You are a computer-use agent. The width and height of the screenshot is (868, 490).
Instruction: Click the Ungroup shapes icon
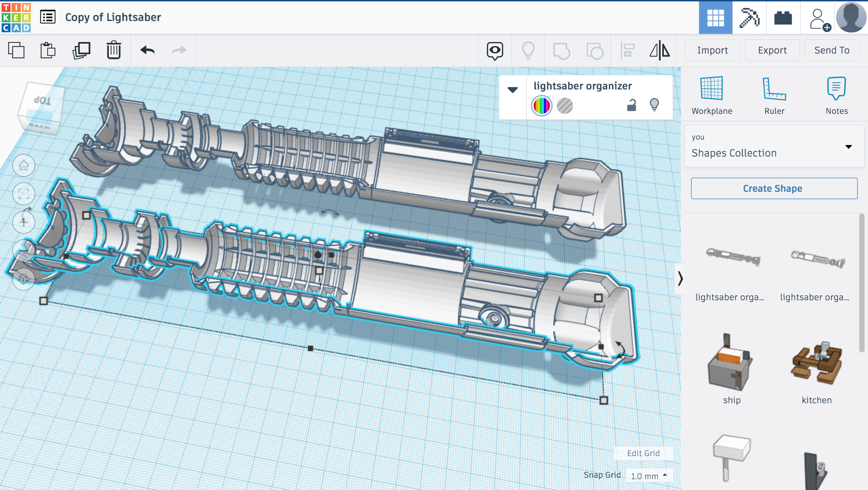tap(594, 51)
